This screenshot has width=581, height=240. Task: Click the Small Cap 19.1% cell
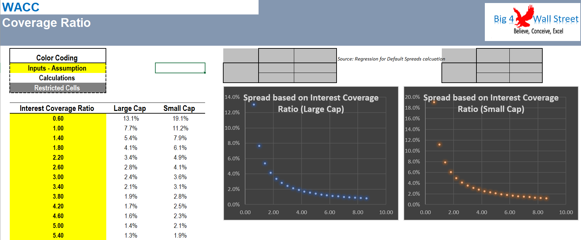180,118
